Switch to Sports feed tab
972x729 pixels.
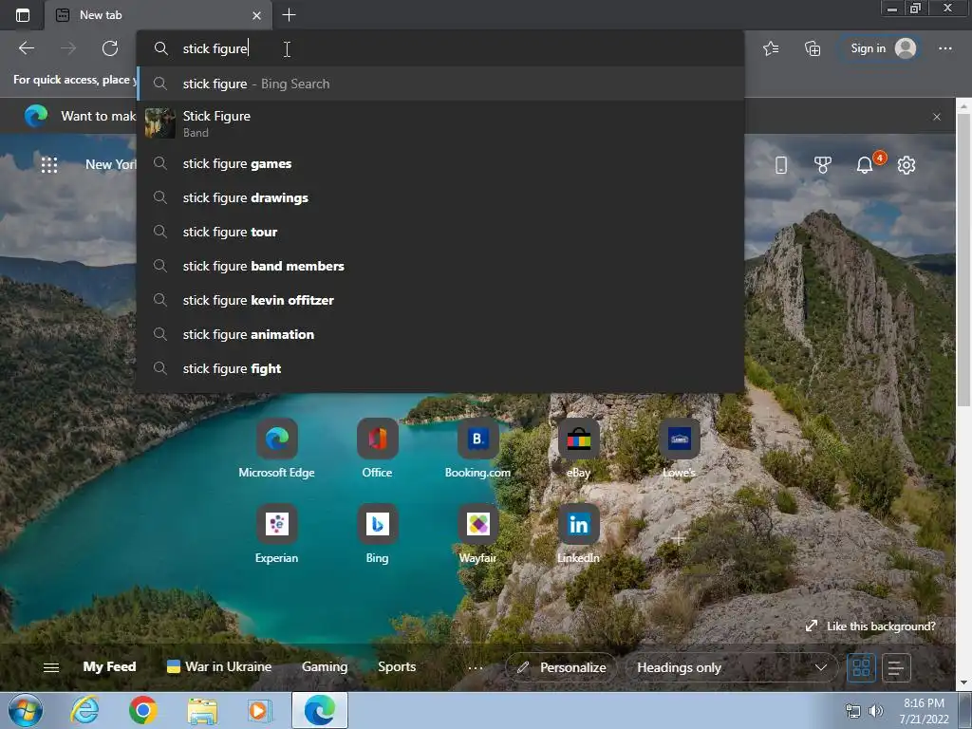[x=397, y=667]
